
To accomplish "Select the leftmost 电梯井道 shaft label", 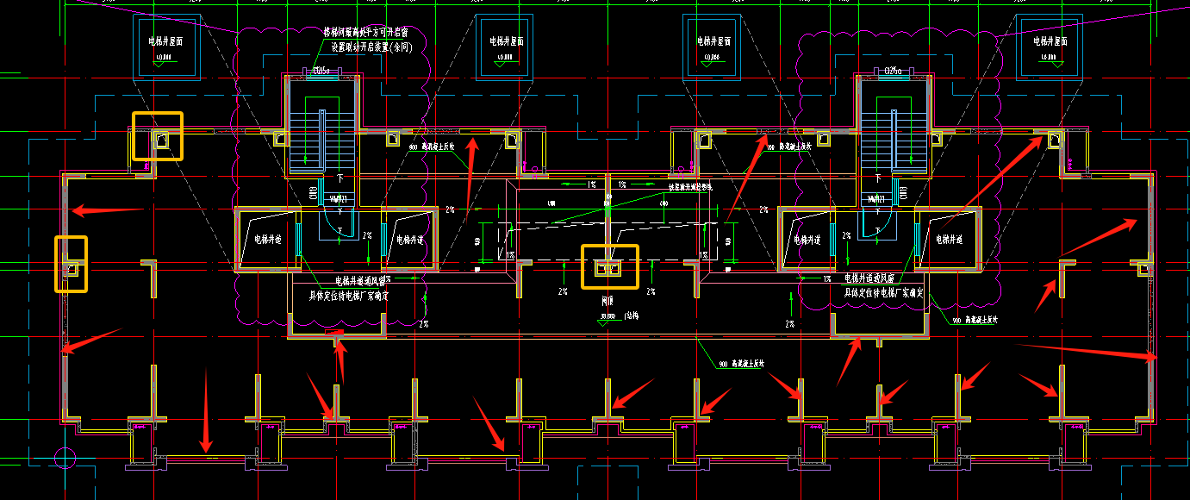I will pyautogui.click(x=267, y=240).
